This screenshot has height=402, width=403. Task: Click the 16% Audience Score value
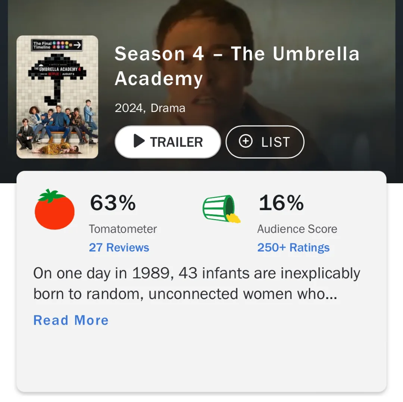[x=281, y=203]
